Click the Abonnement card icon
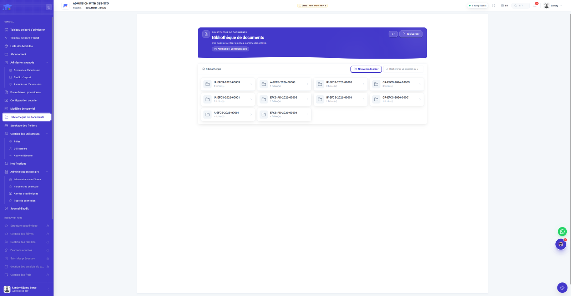The width and height of the screenshot is (571, 296). tap(6, 54)
